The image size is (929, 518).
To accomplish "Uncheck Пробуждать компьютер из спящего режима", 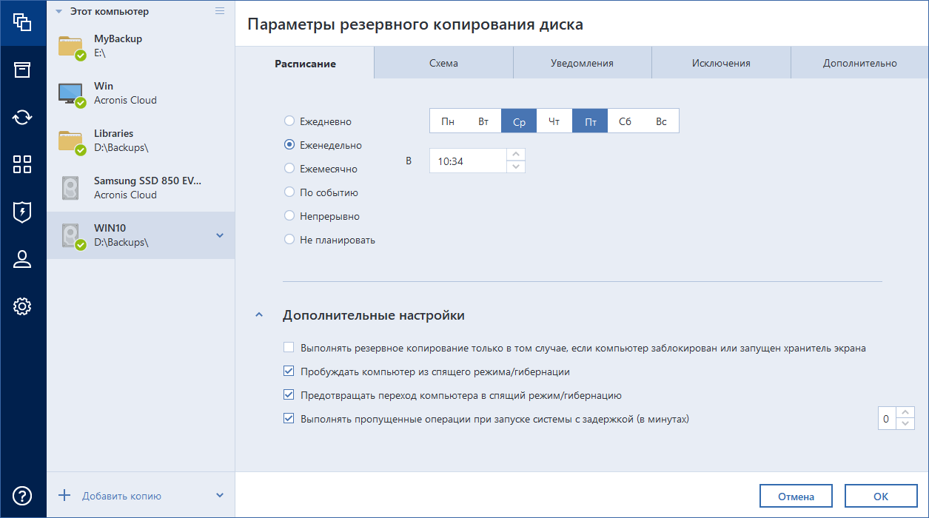I will click(289, 371).
